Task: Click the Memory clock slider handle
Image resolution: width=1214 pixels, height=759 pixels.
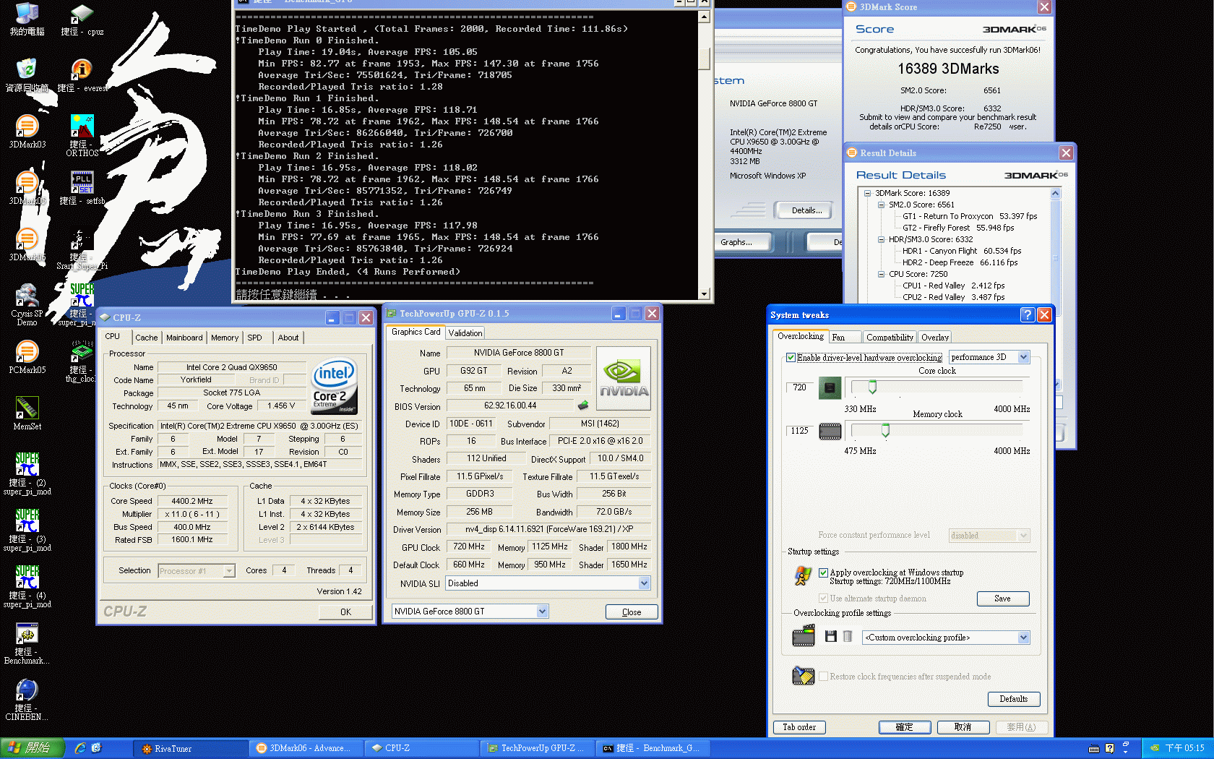Action: [x=885, y=431]
